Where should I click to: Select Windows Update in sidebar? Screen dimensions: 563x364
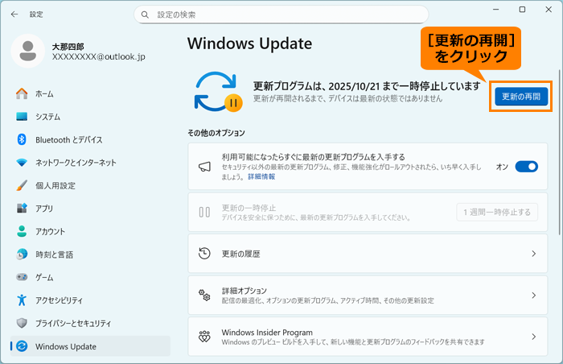pos(90,346)
